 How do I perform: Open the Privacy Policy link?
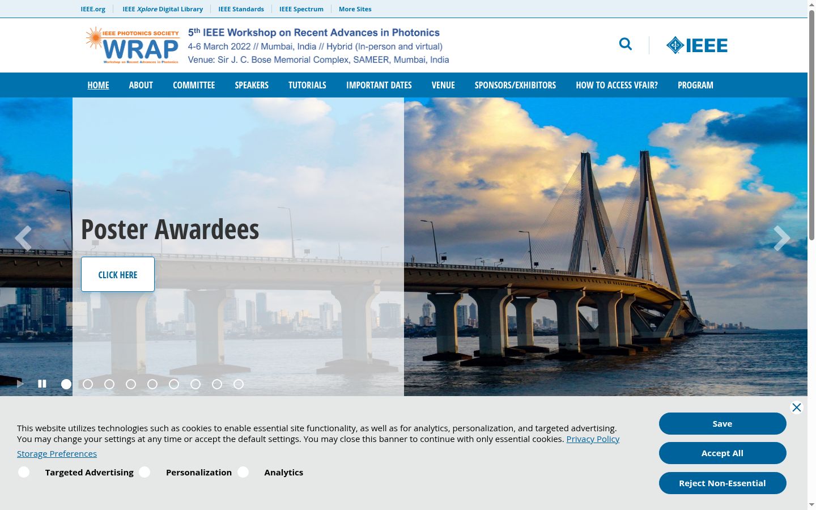(593, 439)
